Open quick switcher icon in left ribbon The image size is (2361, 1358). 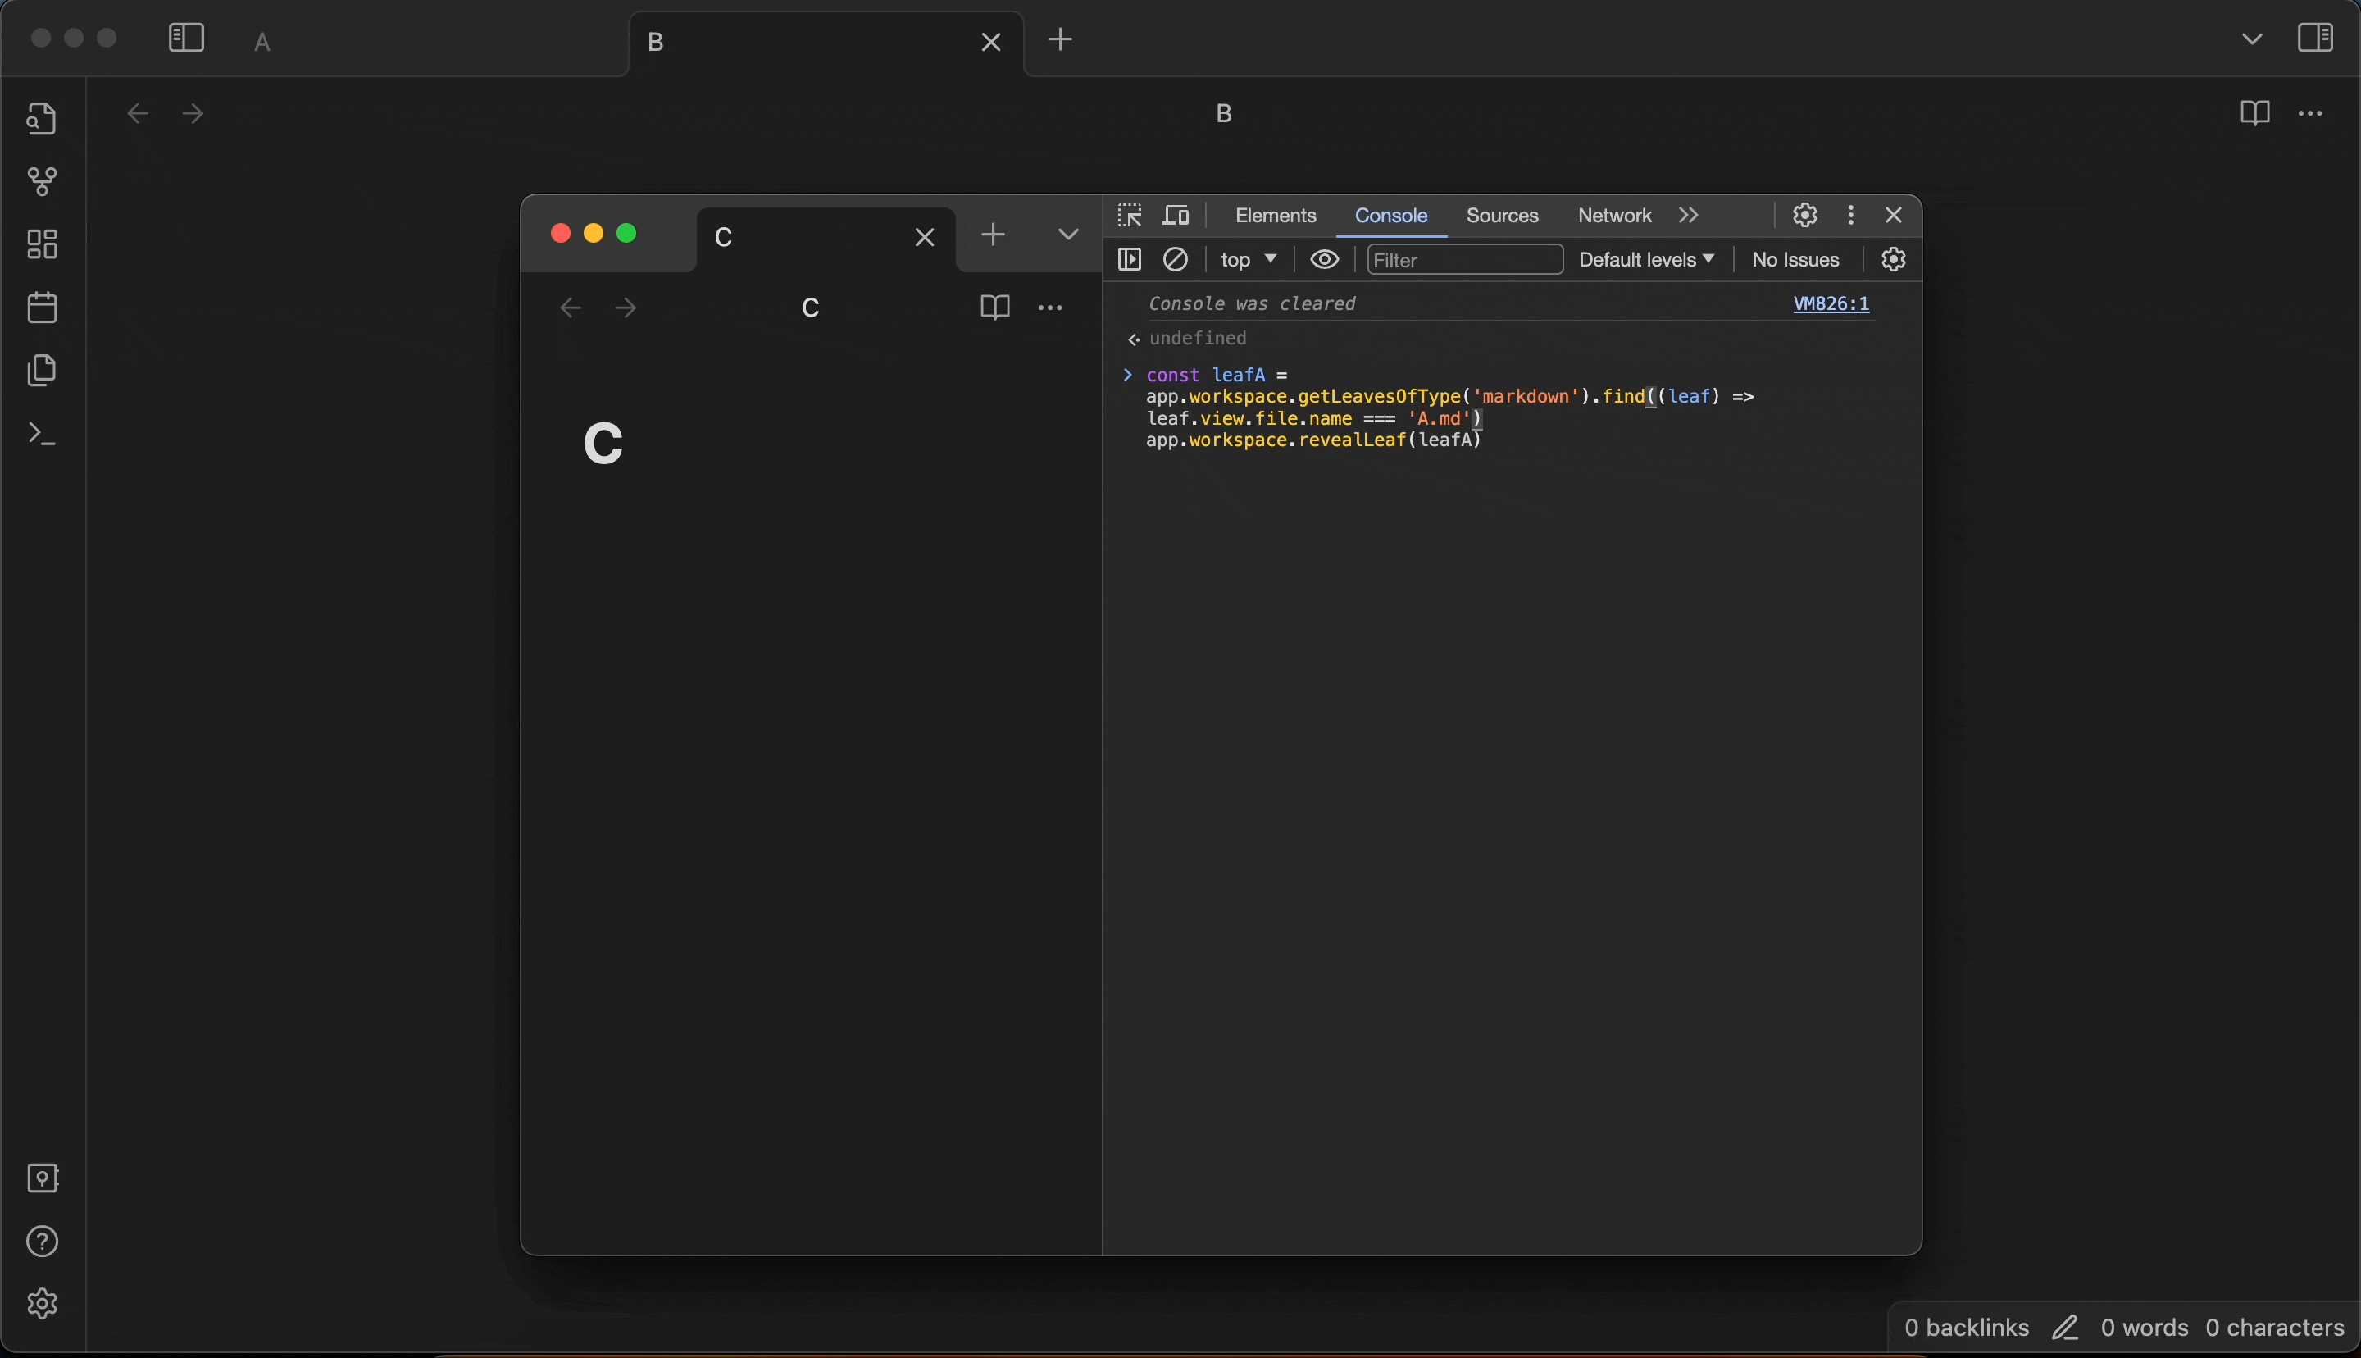point(42,118)
